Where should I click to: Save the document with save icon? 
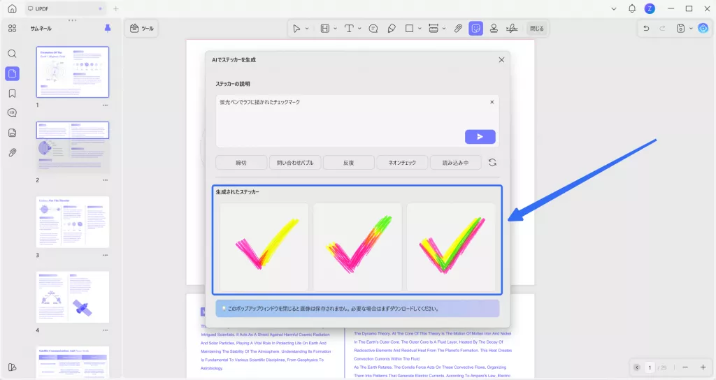click(680, 28)
